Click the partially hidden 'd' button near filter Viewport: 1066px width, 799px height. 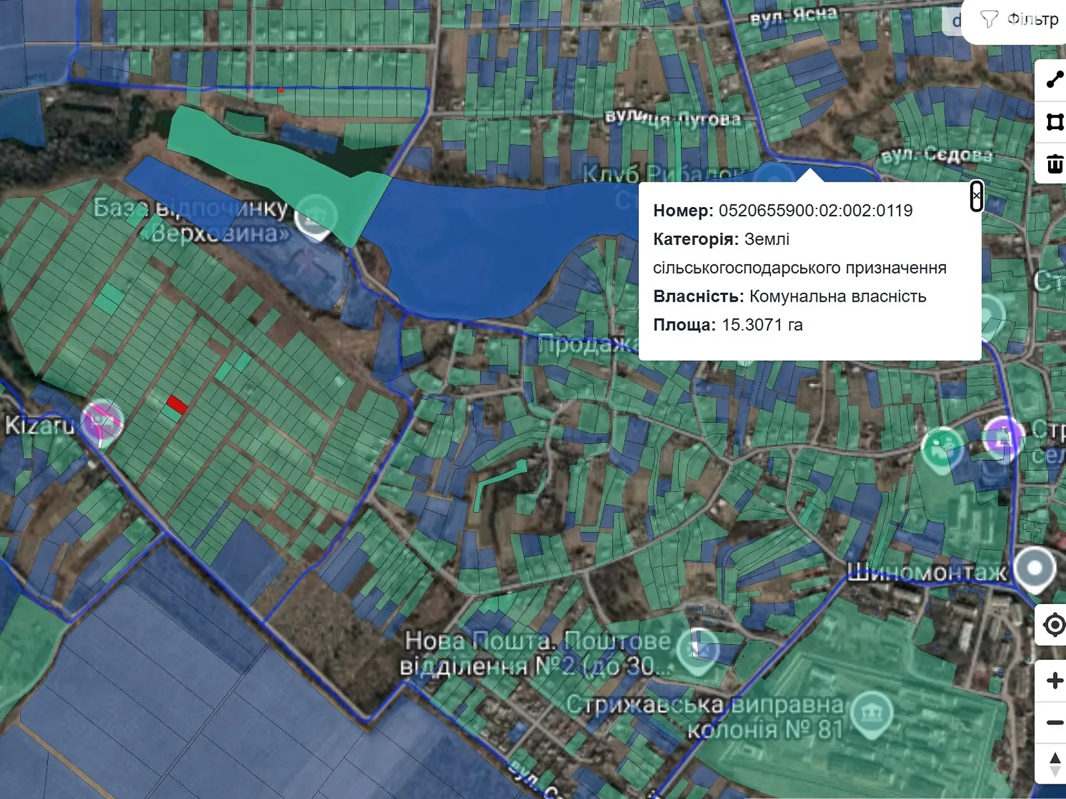[955, 21]
